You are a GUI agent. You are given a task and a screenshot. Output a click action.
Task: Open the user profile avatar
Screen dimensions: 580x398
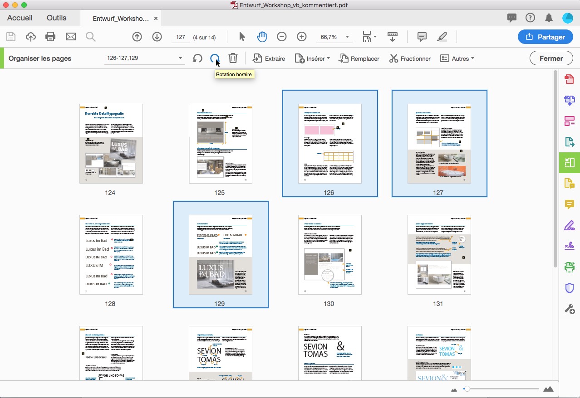point(568,18)
